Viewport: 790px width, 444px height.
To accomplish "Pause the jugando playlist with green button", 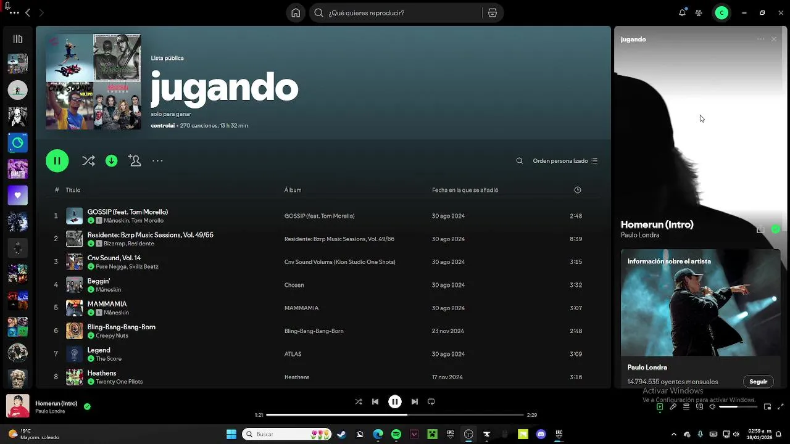I will 57,161.
